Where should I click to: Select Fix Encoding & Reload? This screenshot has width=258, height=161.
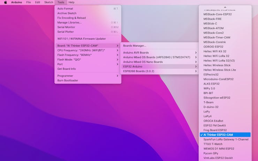tap(88, 18)
